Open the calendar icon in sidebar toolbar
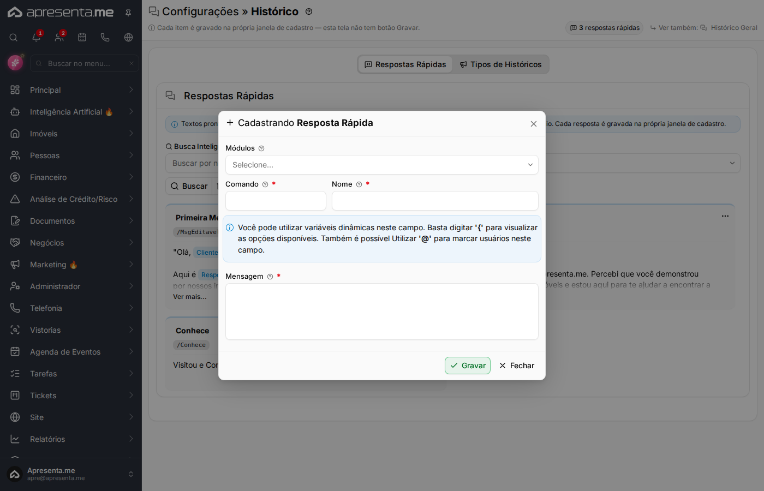This screenshot has height=491, width=764. point(82,38)
